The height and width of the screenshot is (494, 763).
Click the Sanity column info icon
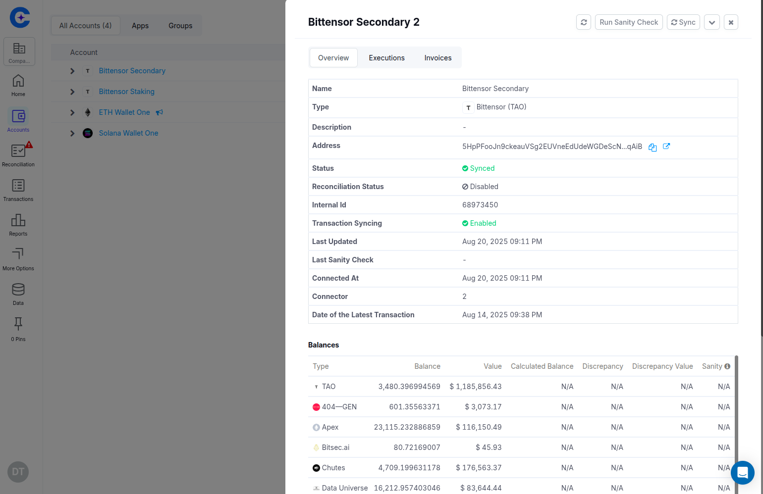tap(727, 366)
